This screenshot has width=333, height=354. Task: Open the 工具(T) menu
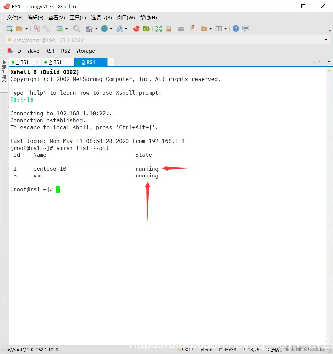pos(78,18)
